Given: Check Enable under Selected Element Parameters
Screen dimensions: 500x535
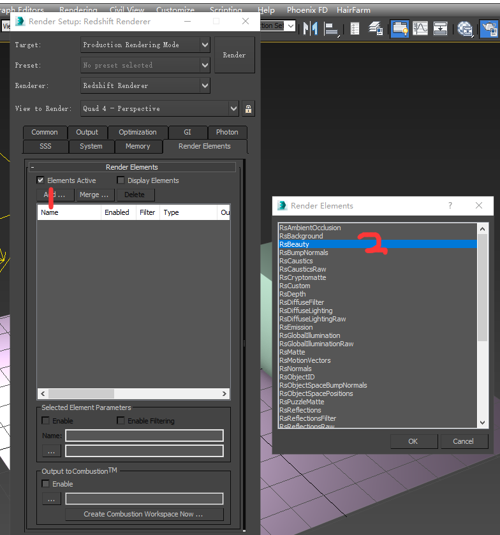Looking at the screenshot, I should (x=45, y=420).
